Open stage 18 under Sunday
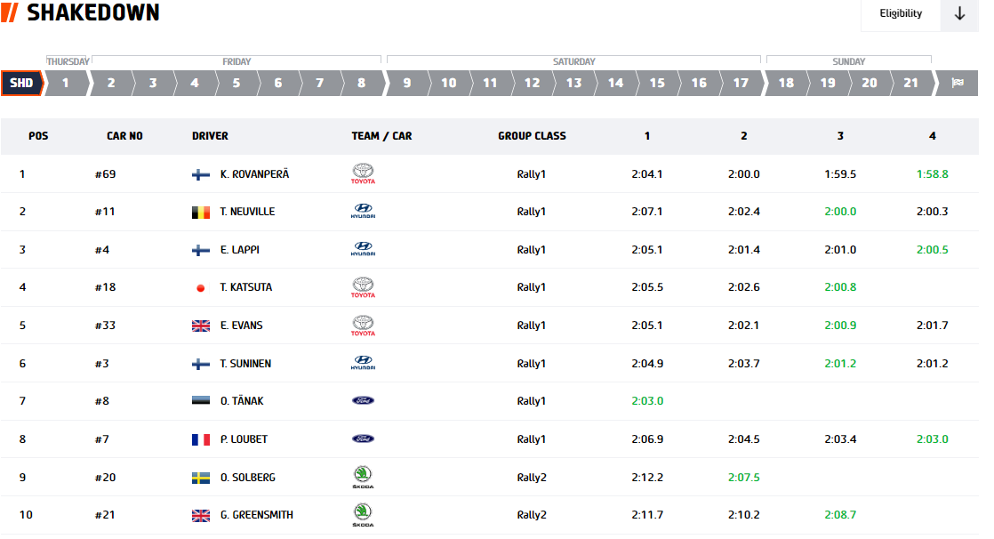The height and width of the screenshot is (539, 994). point(786,83)
